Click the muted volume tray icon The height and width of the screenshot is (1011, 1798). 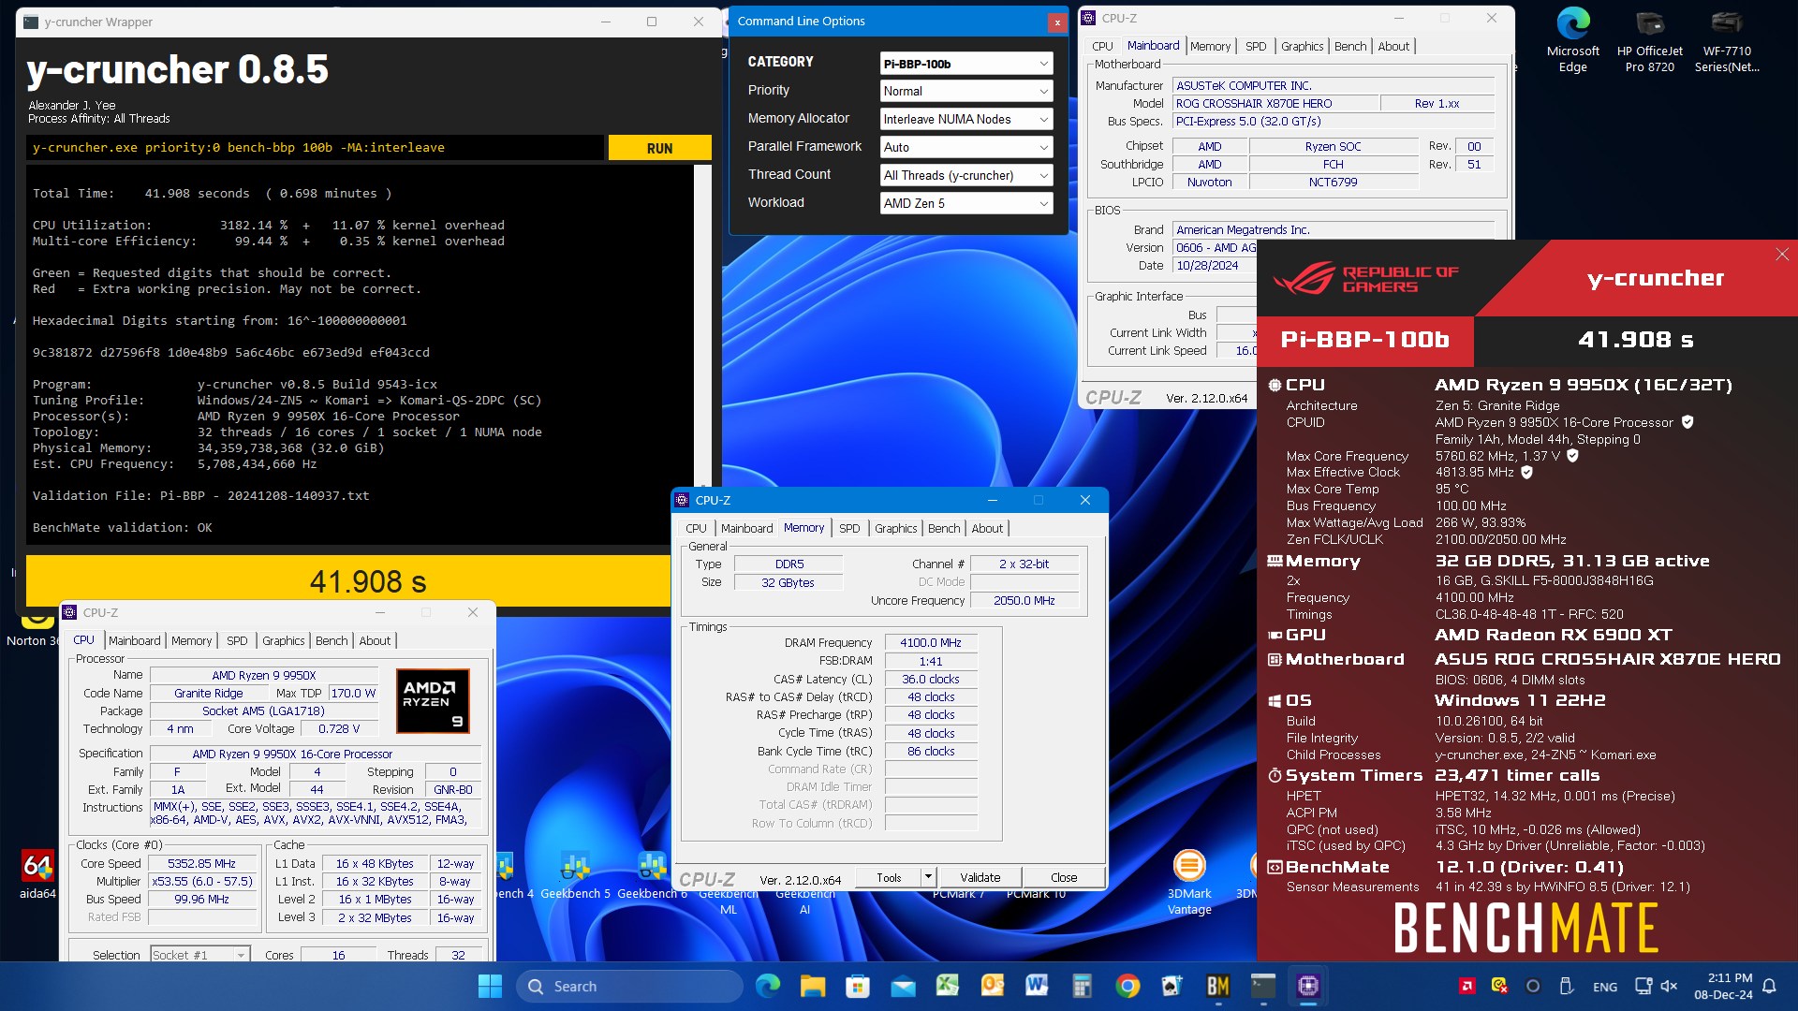[x=1669, y=986]
